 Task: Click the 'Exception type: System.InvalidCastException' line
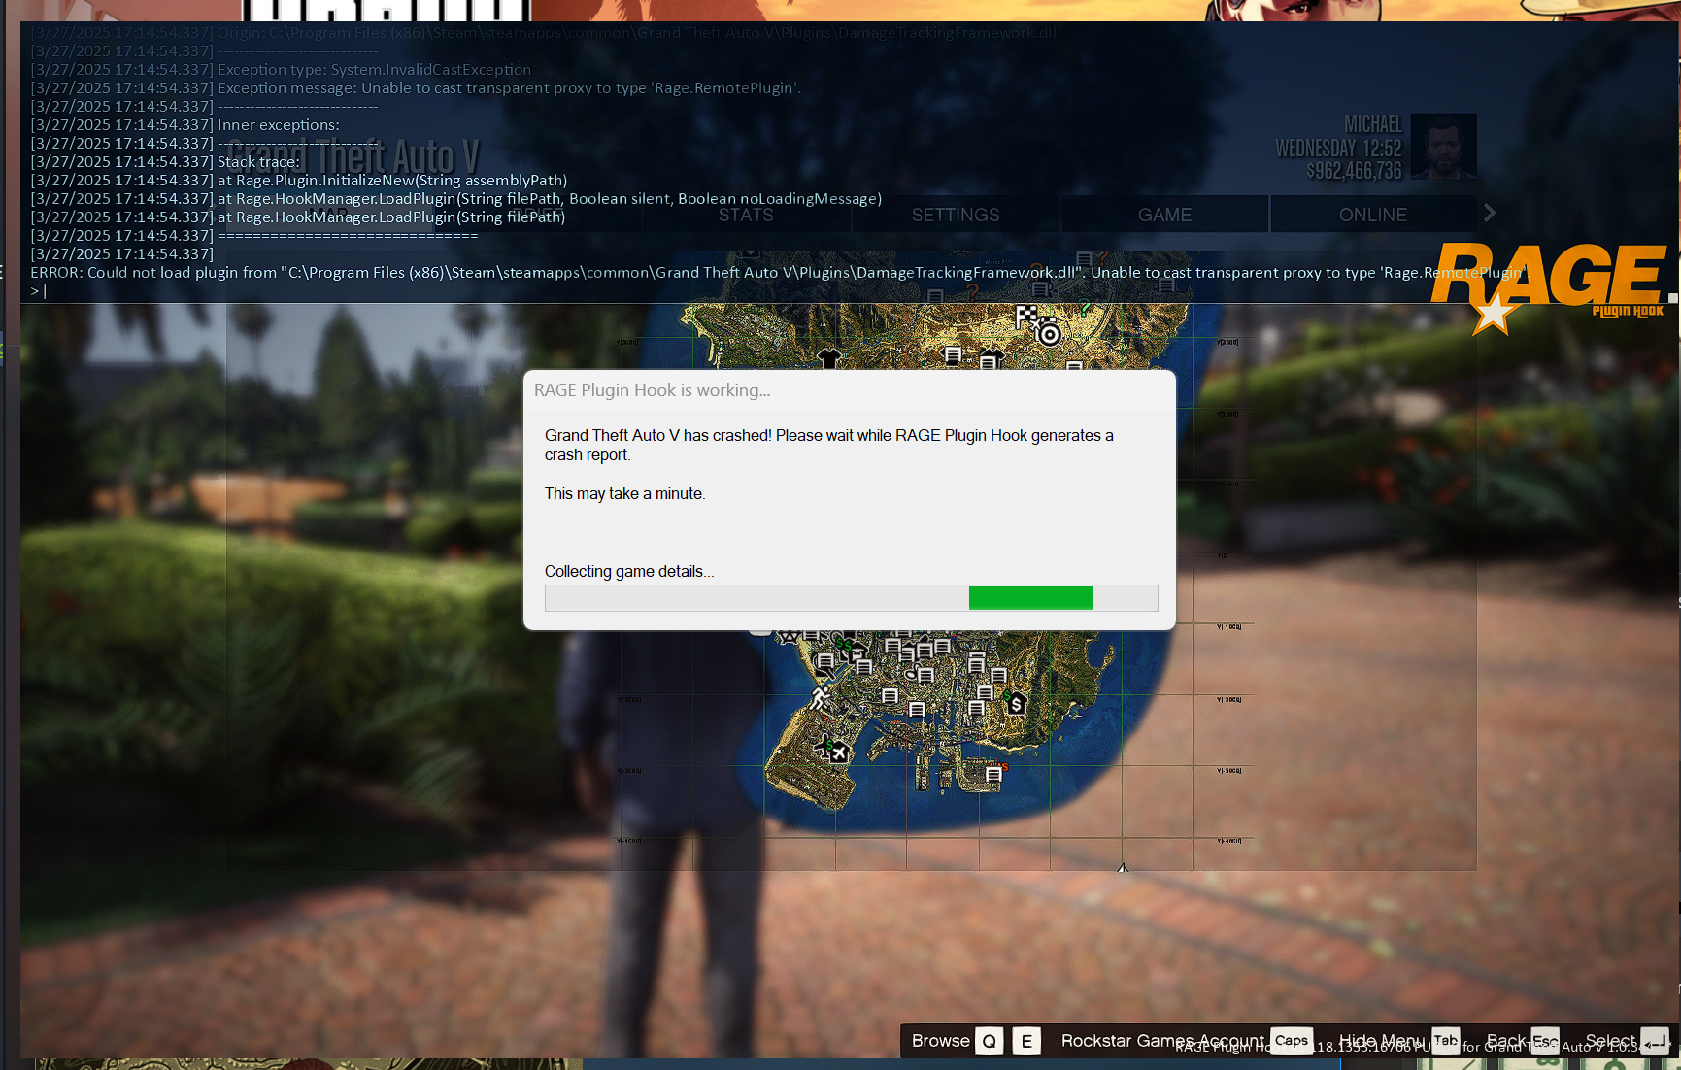point(282,70)
